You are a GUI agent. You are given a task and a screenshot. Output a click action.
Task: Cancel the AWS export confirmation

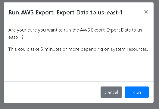[111, 92]
